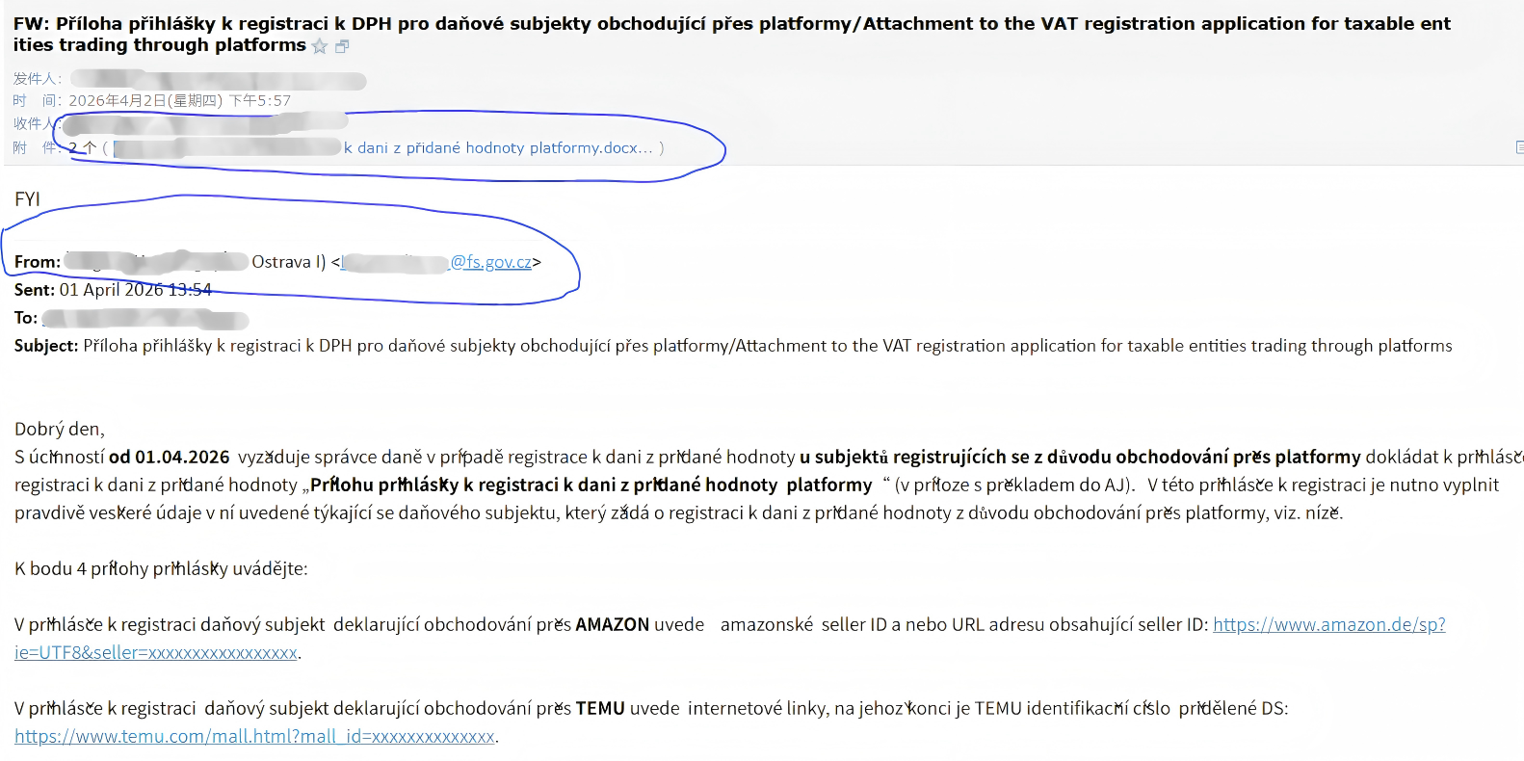This screenshot has height=761, width=1524.
Task: Click the bold word TEMU
Action: (x=600, y=709)
